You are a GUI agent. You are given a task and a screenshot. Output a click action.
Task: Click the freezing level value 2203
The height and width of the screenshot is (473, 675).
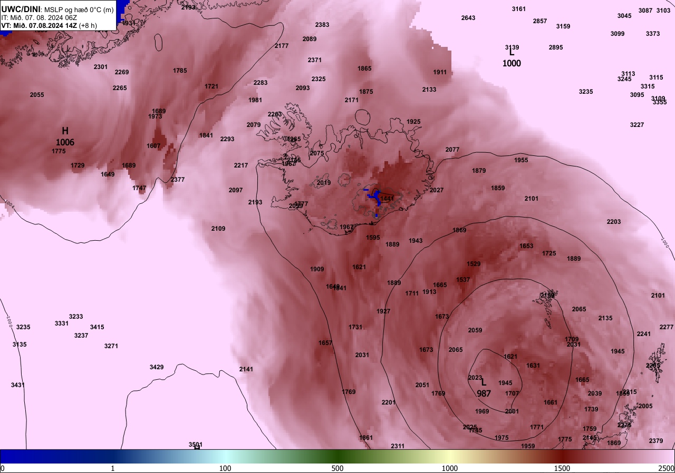point(614,222)
